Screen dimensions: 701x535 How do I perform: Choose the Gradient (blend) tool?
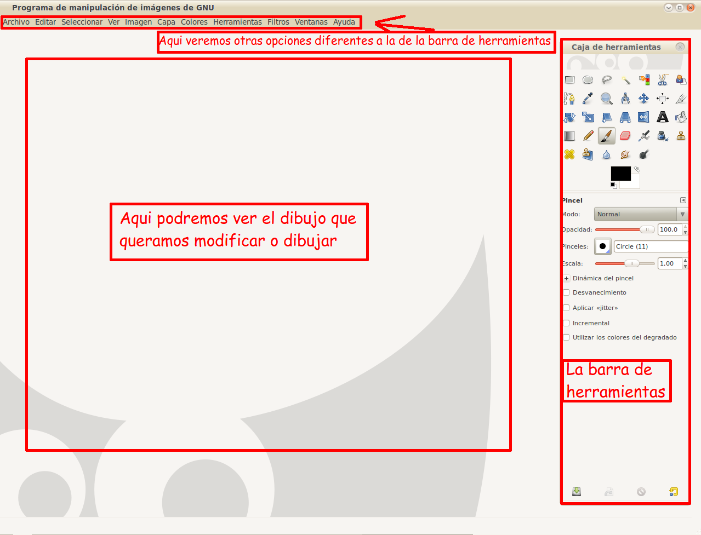(569, 135)
